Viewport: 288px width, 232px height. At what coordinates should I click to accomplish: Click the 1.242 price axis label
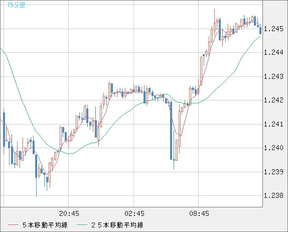coord(273,100)
